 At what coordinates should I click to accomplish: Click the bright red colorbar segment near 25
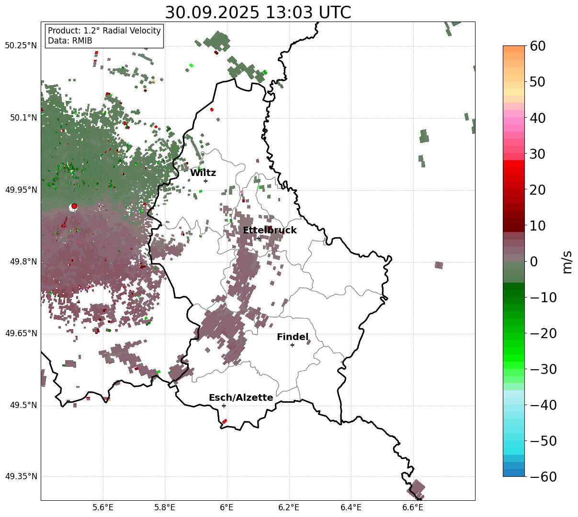pyautogui.click(x=514, y=172)
